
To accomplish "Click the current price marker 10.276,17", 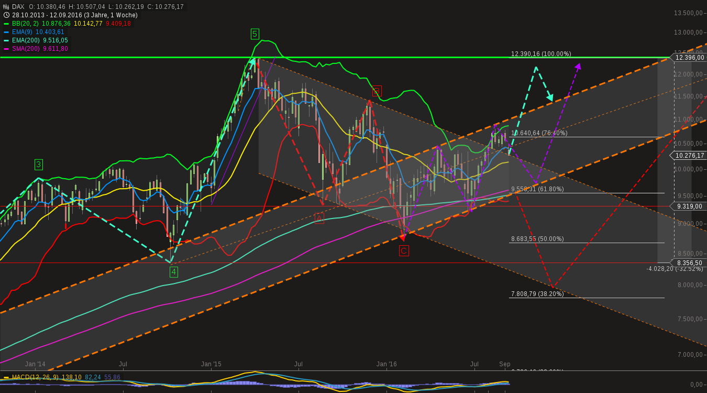I will click(688, 155).
